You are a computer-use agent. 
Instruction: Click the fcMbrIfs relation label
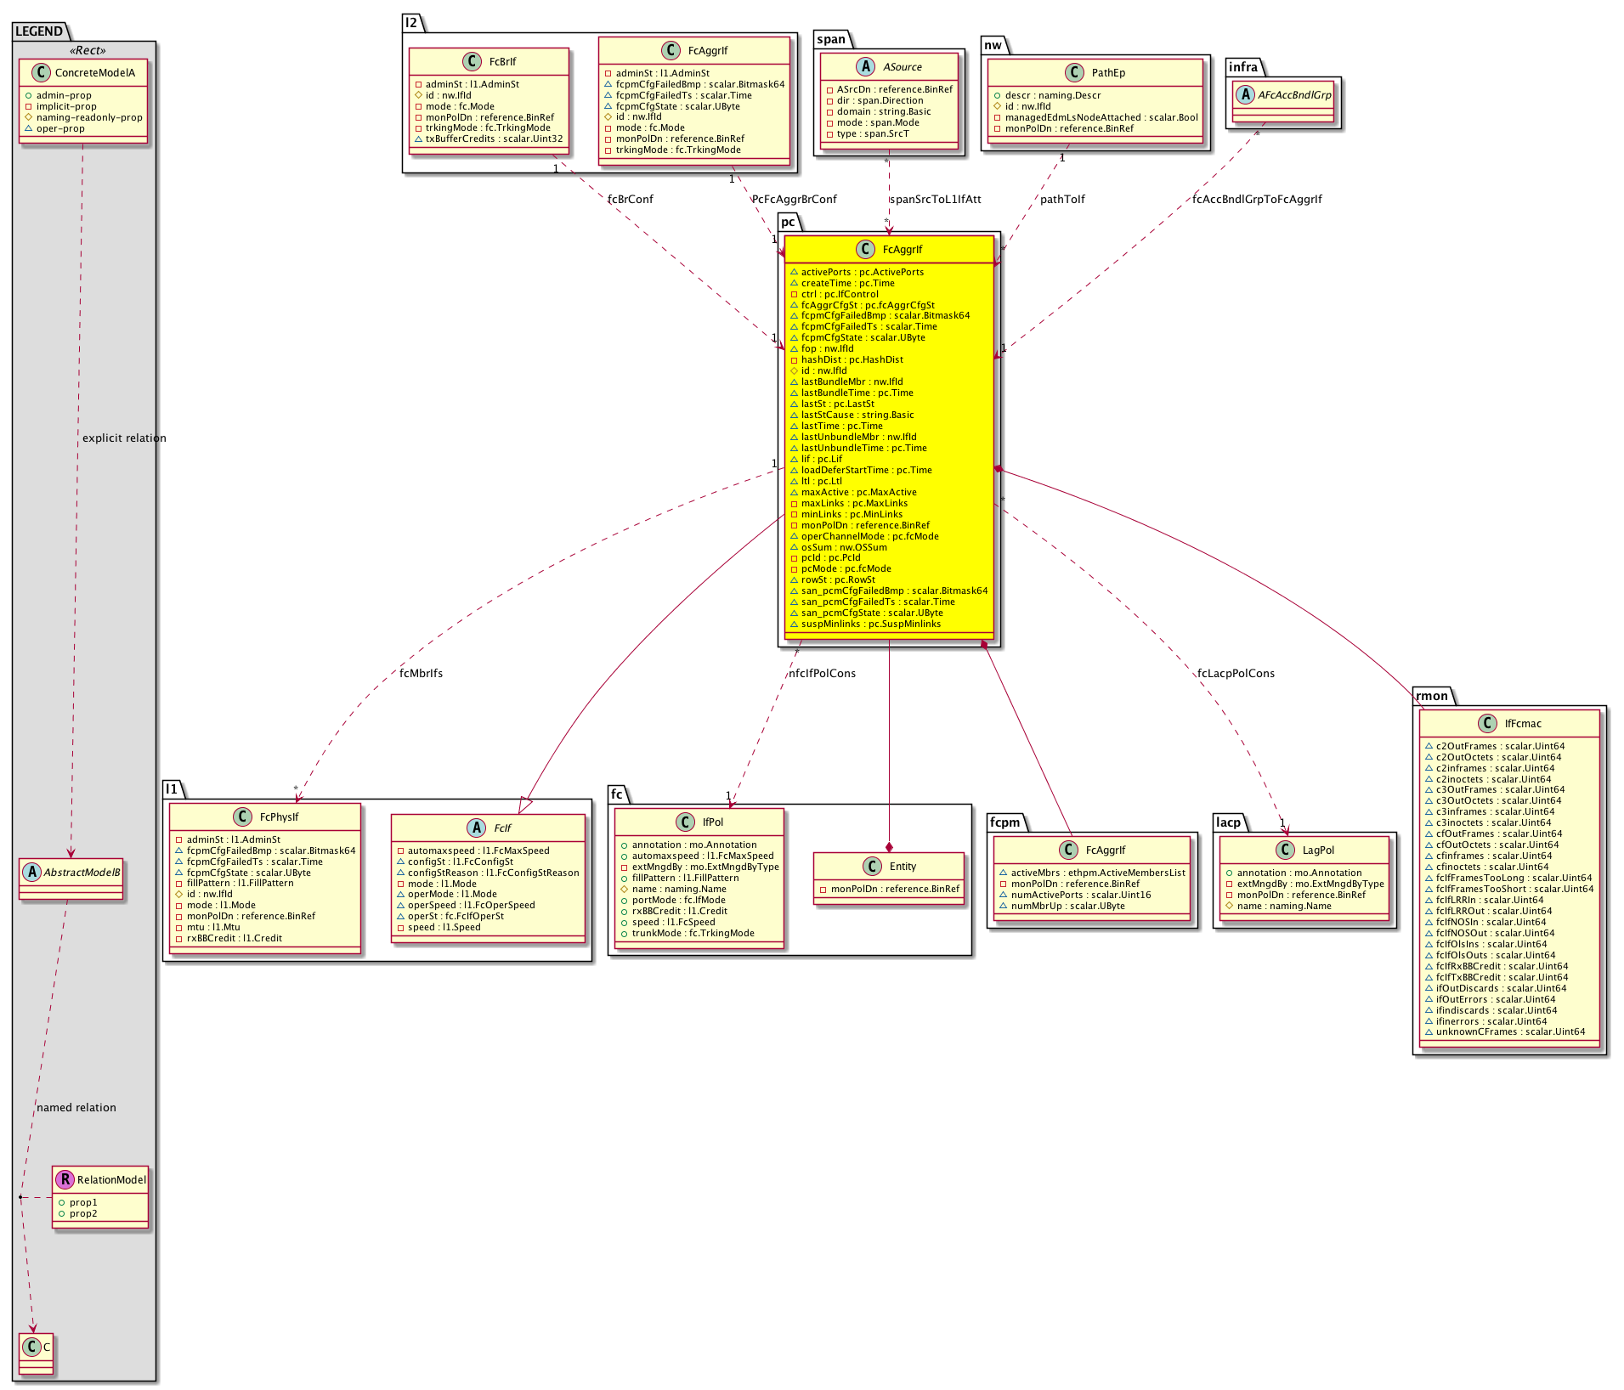[421, 674]
